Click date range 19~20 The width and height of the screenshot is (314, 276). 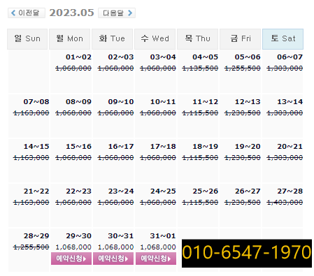(x=248, y=147)
